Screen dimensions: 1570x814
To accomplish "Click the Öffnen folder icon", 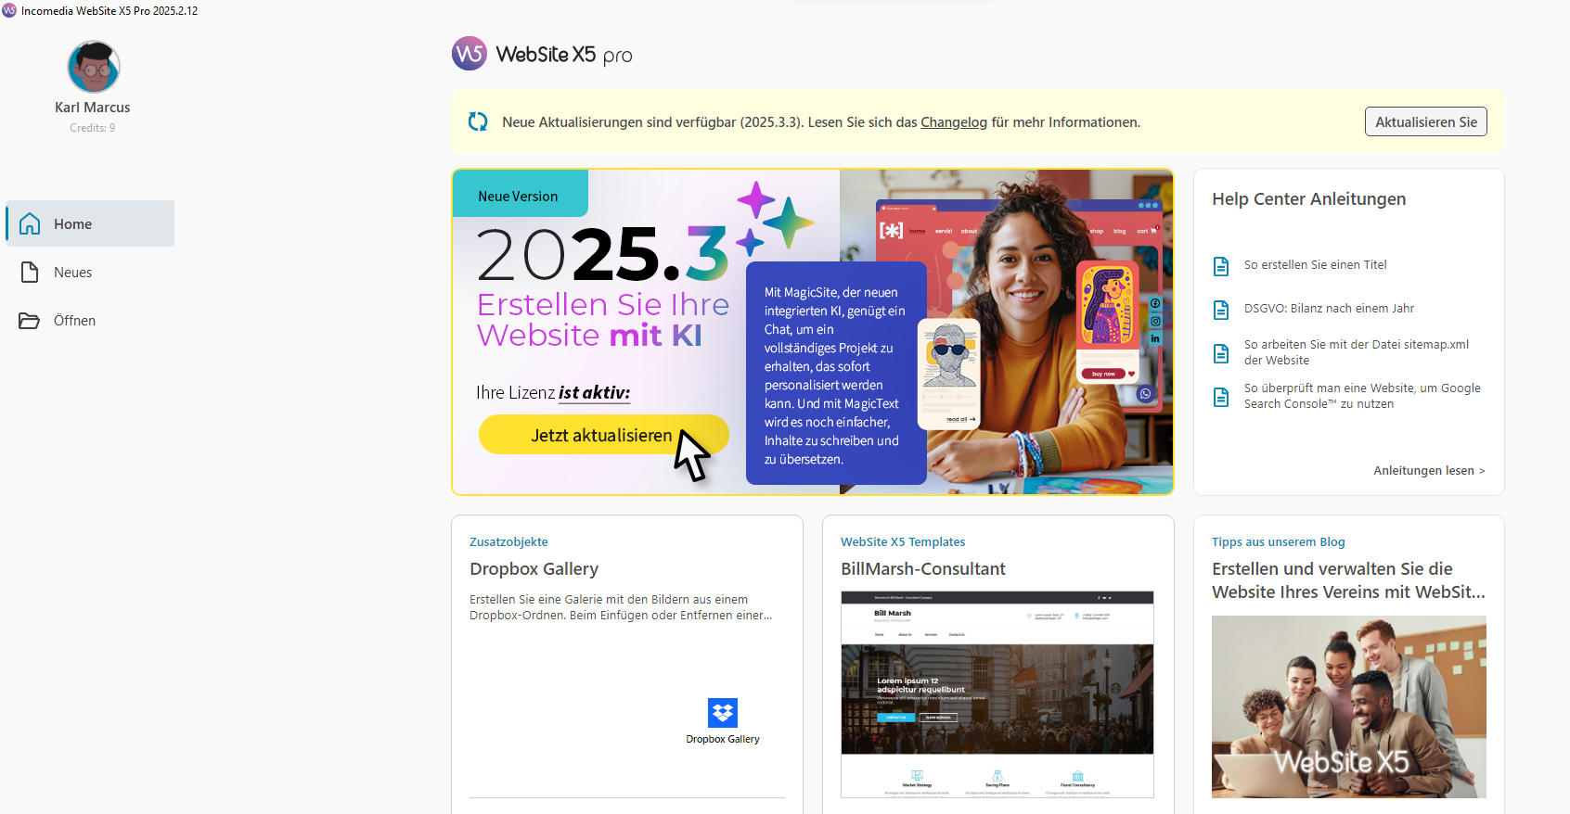I will point(30,321).
